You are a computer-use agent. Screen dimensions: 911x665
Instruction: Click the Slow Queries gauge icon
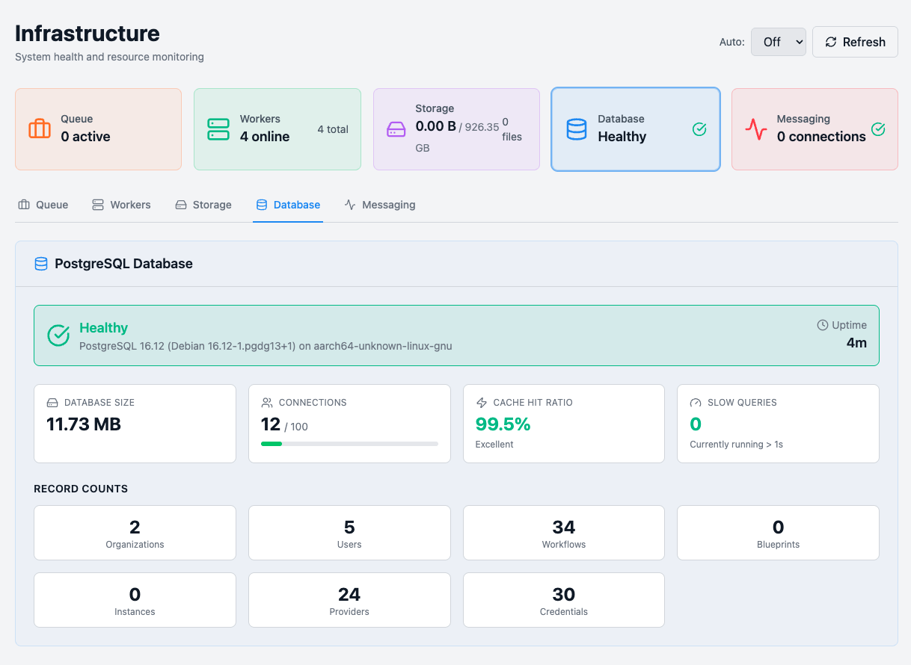(x=696, y=402)
